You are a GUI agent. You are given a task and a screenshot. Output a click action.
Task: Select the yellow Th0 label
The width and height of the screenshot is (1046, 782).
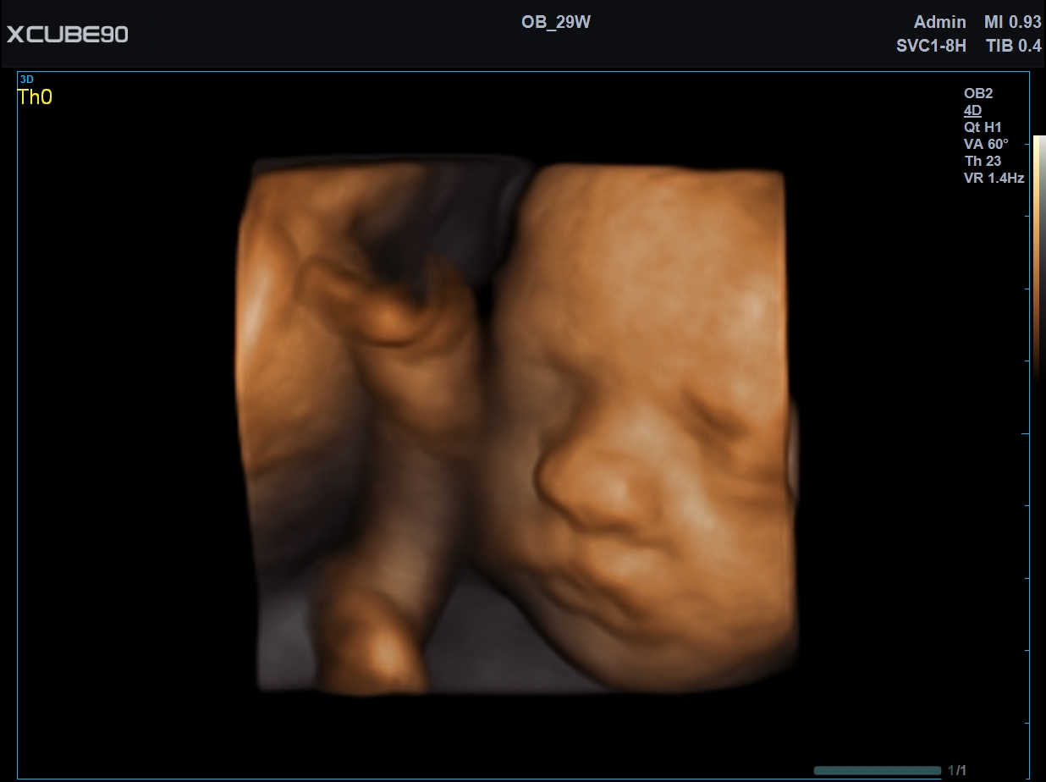[x=35, y=97]
